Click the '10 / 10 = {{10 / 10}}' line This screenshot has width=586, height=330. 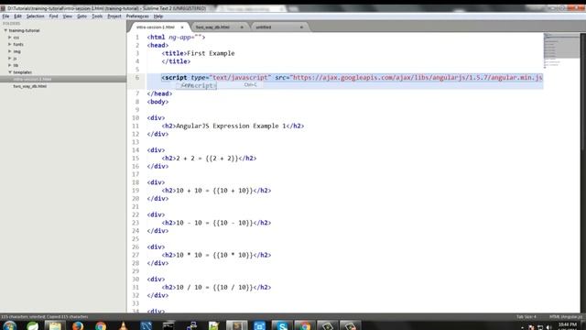tap(216, 287)
